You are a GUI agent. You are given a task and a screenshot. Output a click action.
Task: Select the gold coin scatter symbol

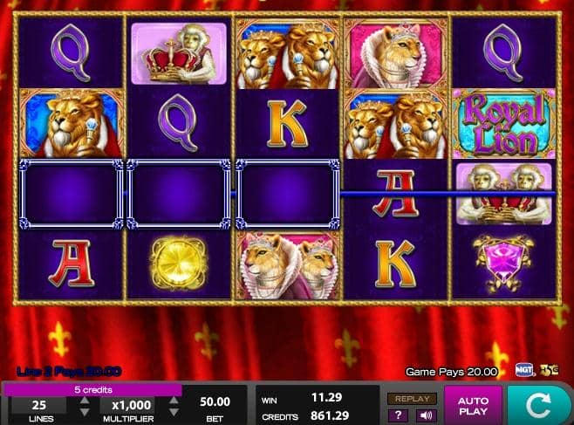(x=178, y=264)
